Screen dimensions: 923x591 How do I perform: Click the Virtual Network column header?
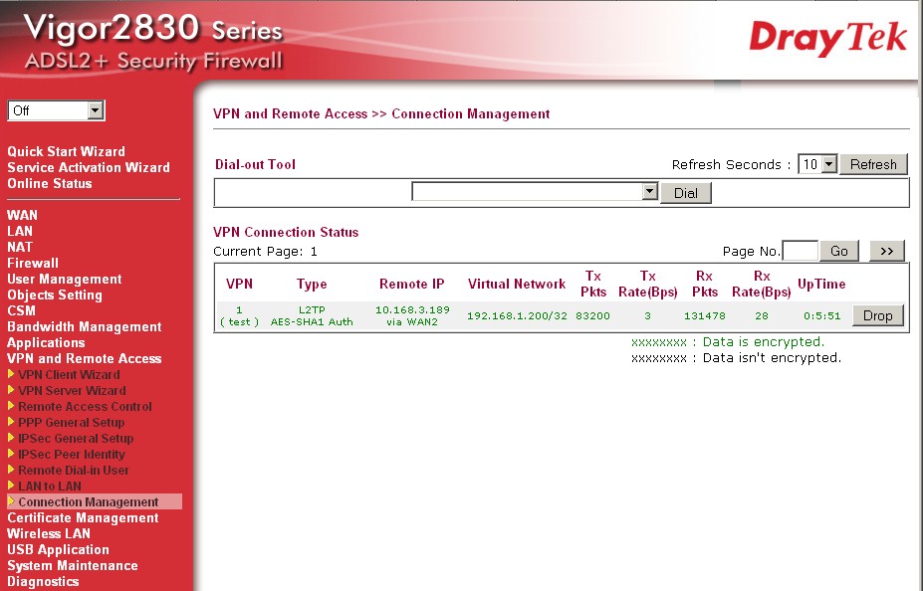[516, 284]
